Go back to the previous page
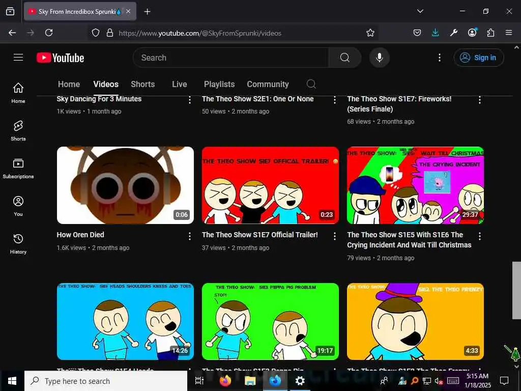 [12, 33]
